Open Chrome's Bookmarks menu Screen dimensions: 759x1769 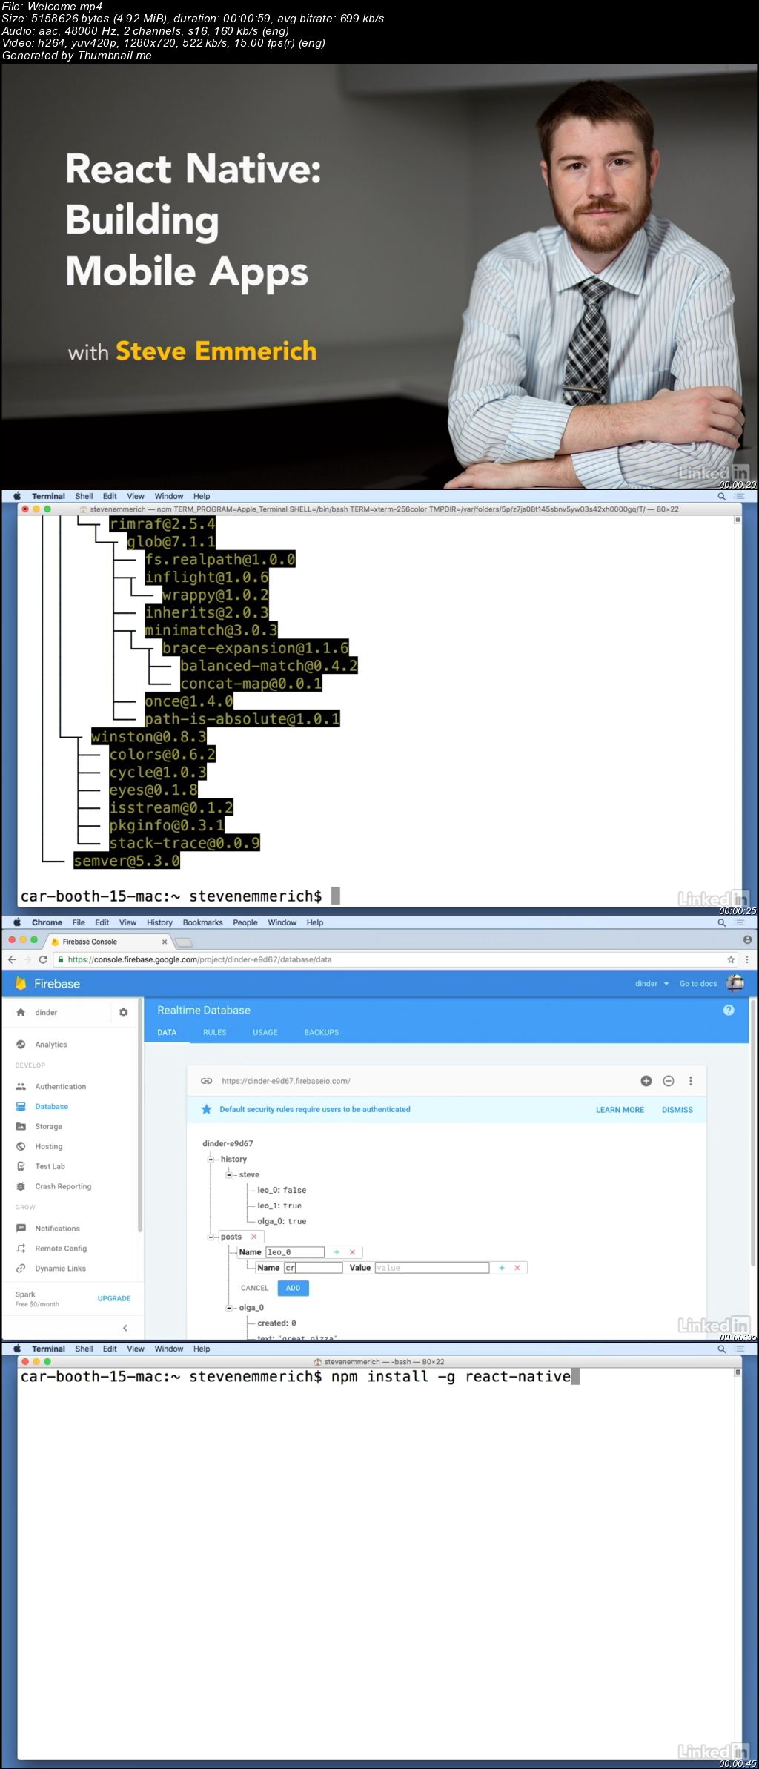(x=202, y=922)
